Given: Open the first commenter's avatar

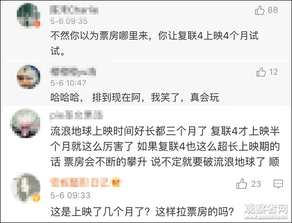Looking at the screenshot, I should click(28, 17).
